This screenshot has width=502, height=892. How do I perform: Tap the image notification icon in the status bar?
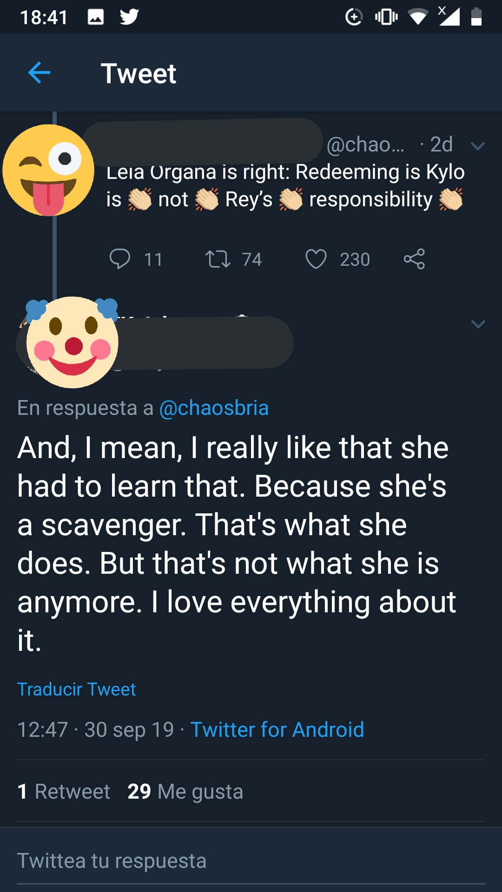(x=96, y=17)
